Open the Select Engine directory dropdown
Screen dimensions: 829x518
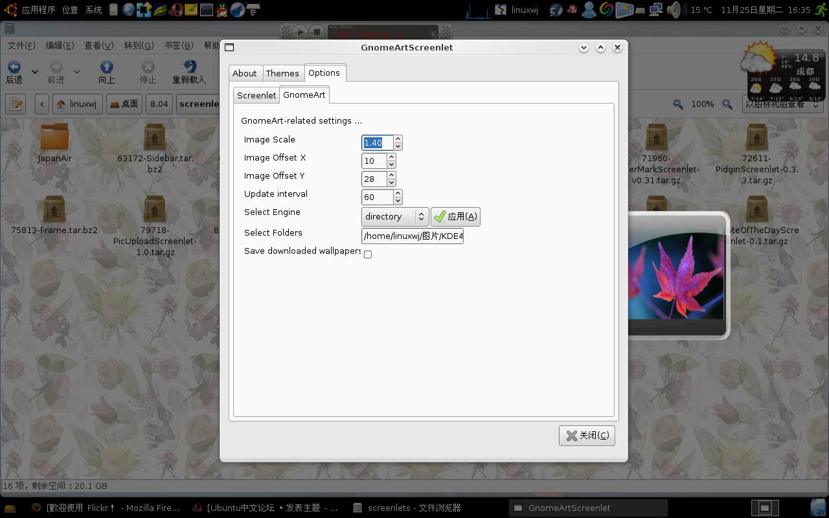coord(395,216)
